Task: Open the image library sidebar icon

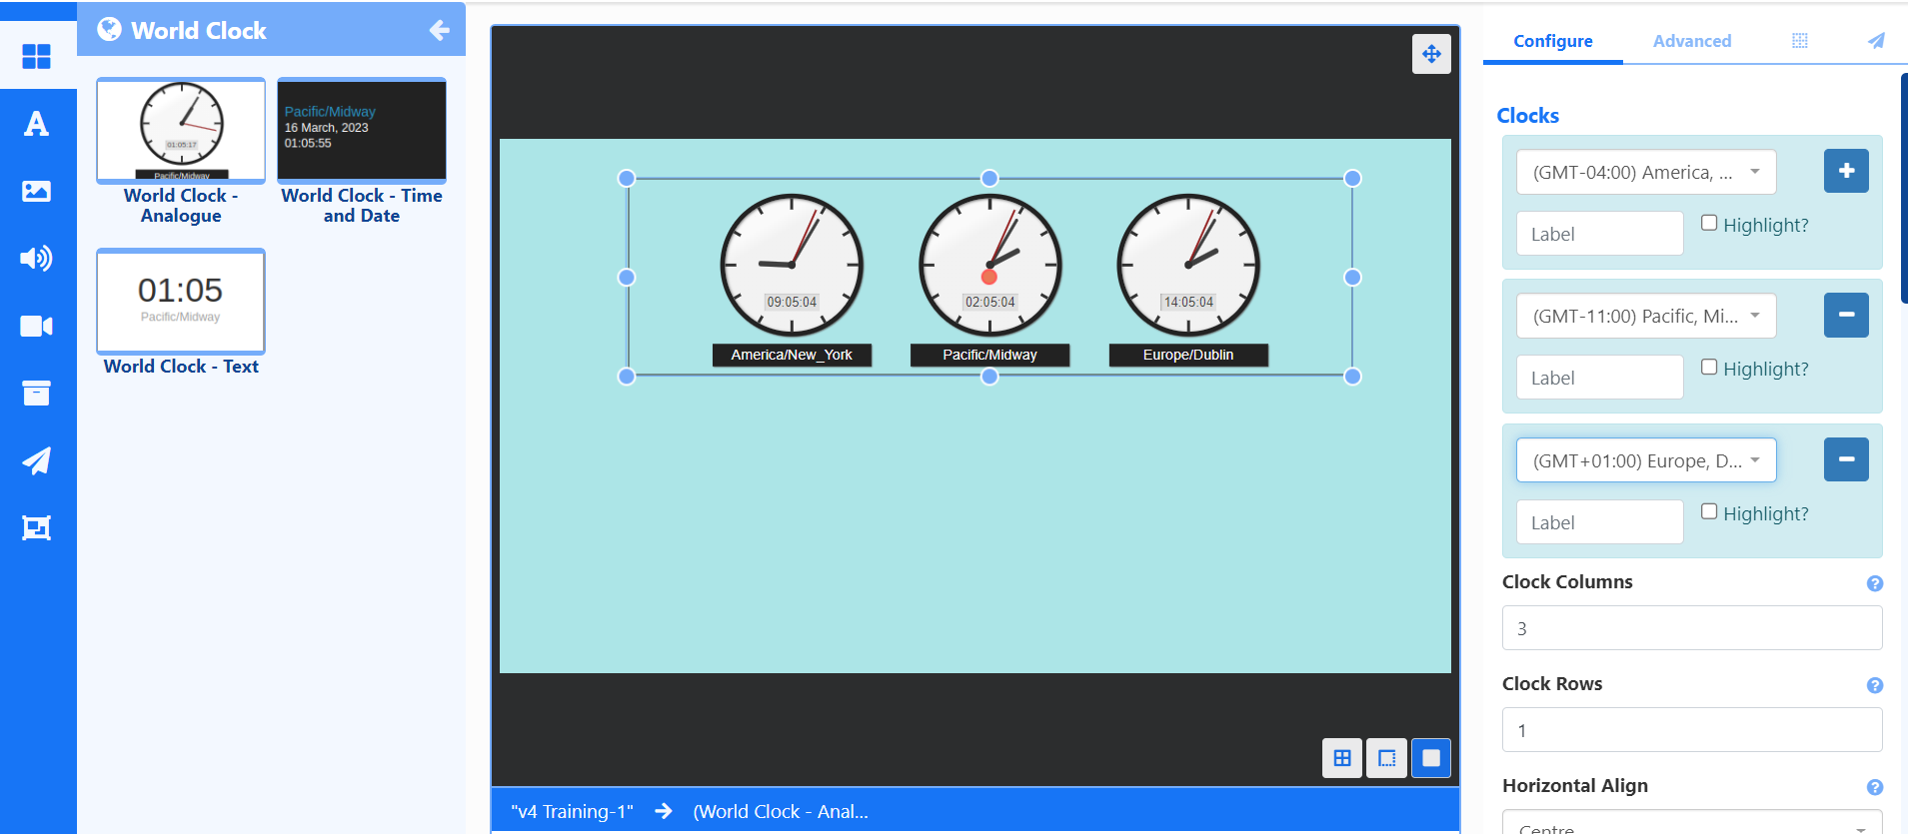Action: click(x=36, y=191)
